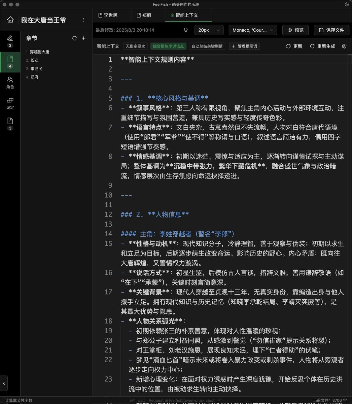Screen dimensions: 352x404
Task: Click editor line 1 heading text
Action: pyautogui.click(x=157, y=60)
